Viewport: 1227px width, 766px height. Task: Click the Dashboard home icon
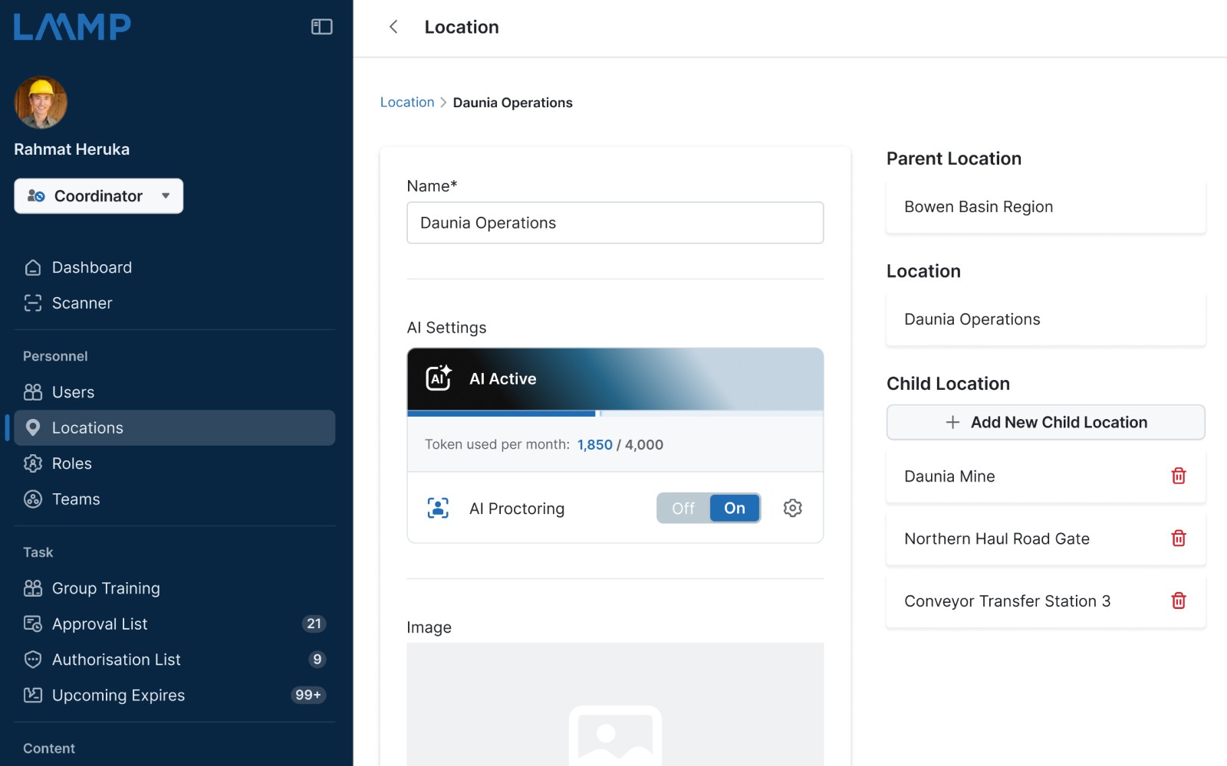pos(33,267)
